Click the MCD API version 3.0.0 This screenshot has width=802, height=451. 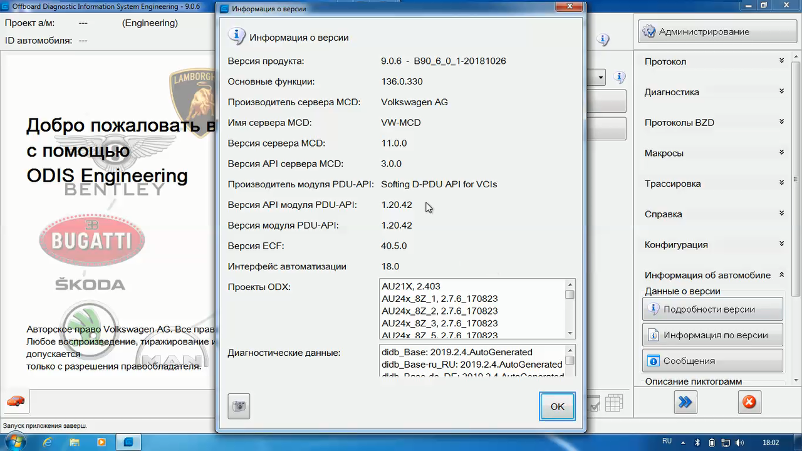392,163
